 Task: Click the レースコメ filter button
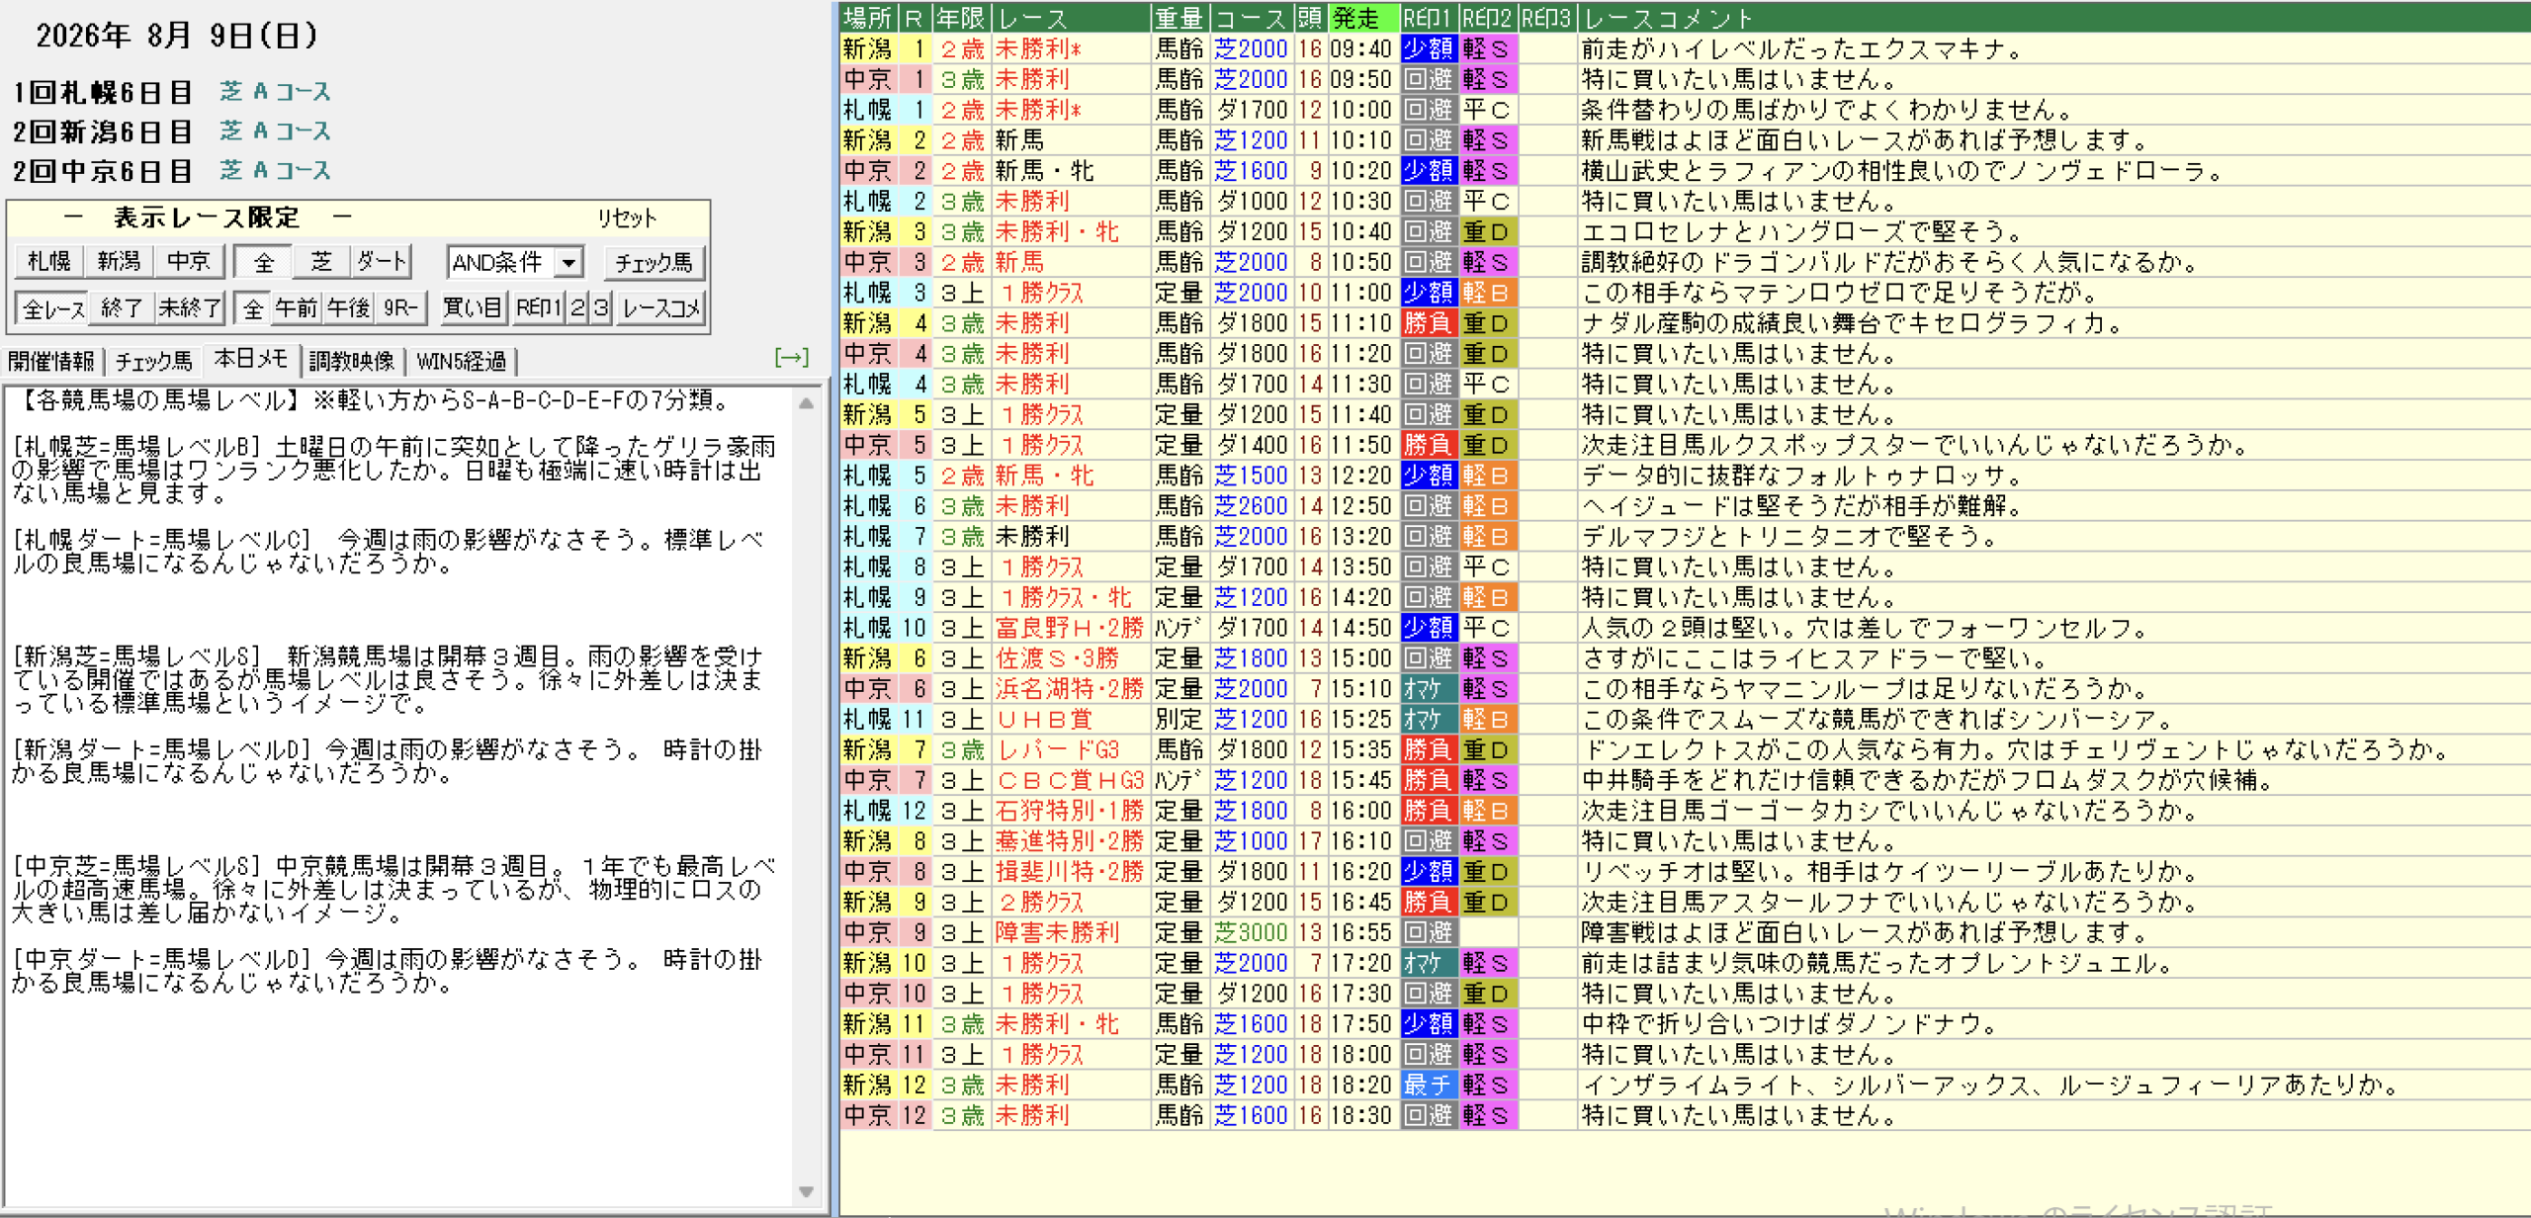pos(660,308)
